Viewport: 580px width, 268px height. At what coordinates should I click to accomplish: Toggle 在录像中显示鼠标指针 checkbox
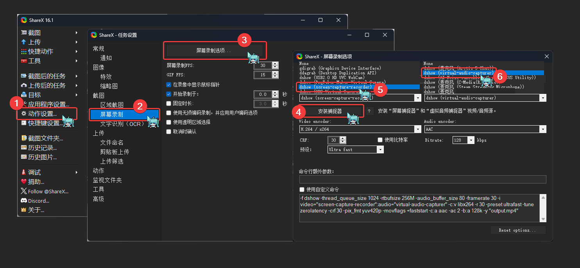coord(169,85)
